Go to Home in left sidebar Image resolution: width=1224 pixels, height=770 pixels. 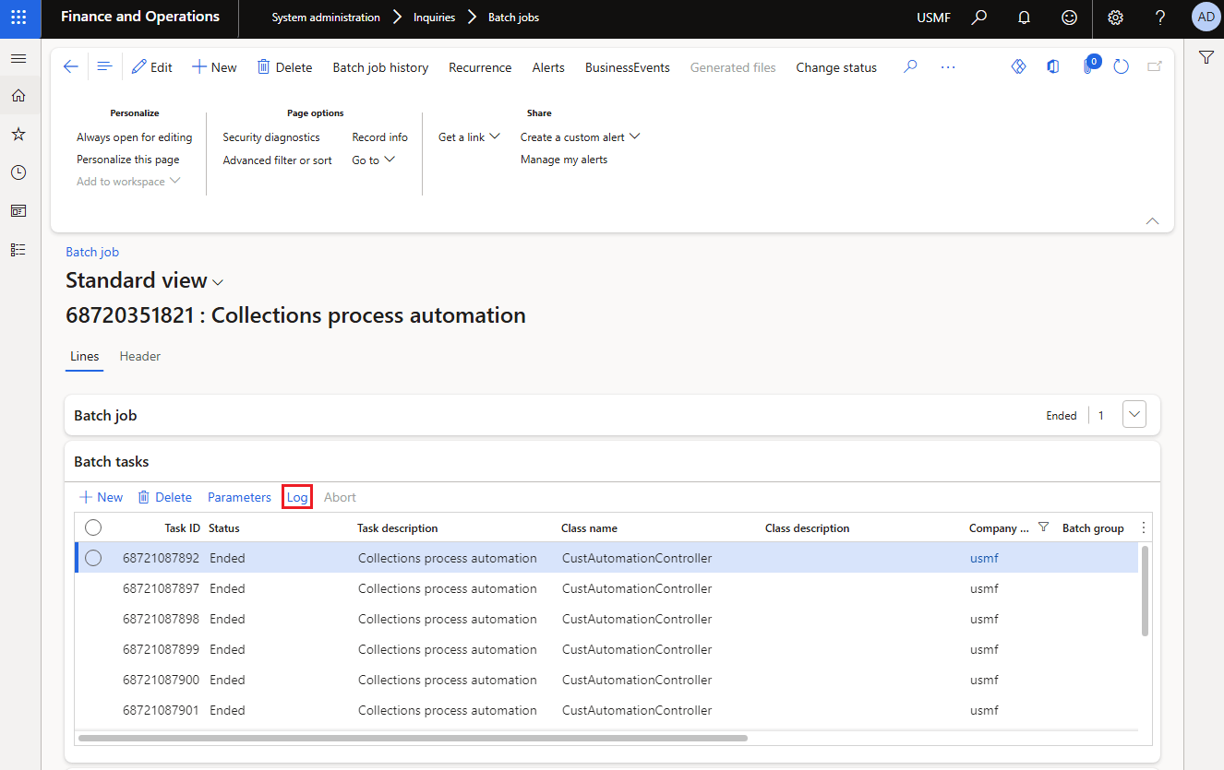18,96
